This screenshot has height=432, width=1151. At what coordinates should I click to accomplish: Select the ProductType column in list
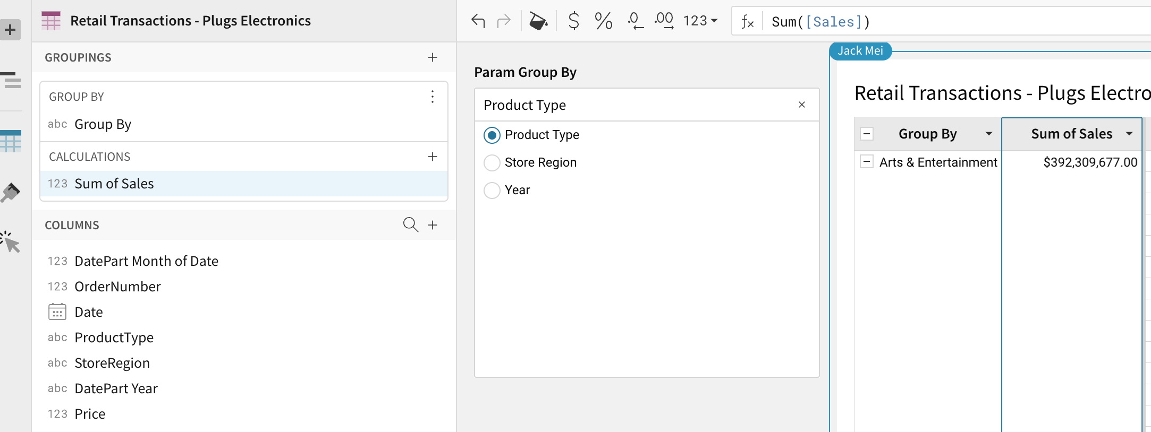tap(114, 338)
